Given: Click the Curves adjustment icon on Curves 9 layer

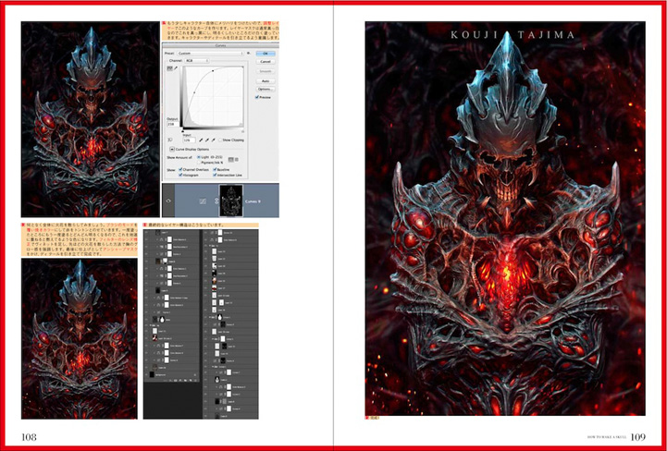Looking at the screenshot, I should 203,201.
